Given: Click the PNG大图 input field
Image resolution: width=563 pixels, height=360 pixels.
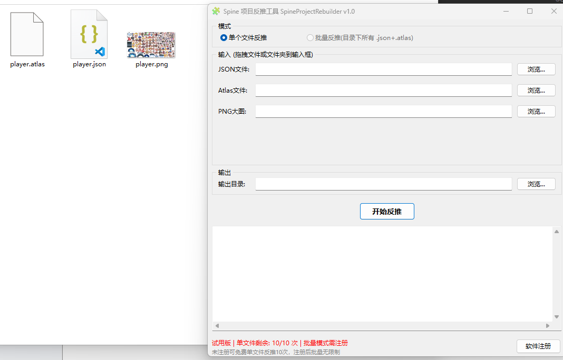Looking at the screenshot, I should (x=383, y=112).
